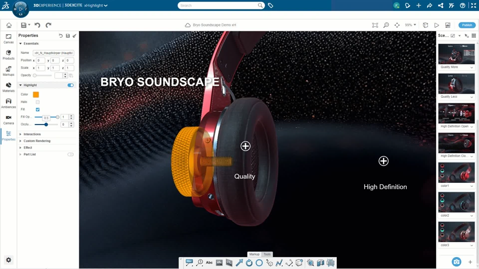
Task: Select the circle markup tool
Action: (x=259, y=263)
